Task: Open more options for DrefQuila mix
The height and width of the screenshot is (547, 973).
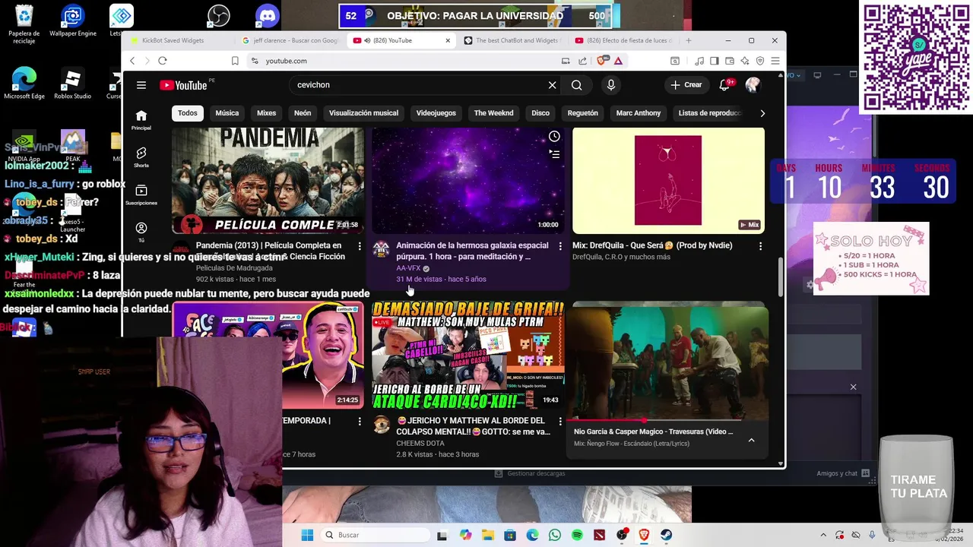Action: [760, 246]
